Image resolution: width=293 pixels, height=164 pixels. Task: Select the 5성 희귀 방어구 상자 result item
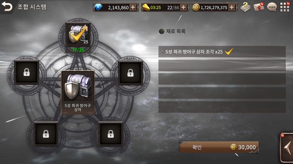coord(78,92)
